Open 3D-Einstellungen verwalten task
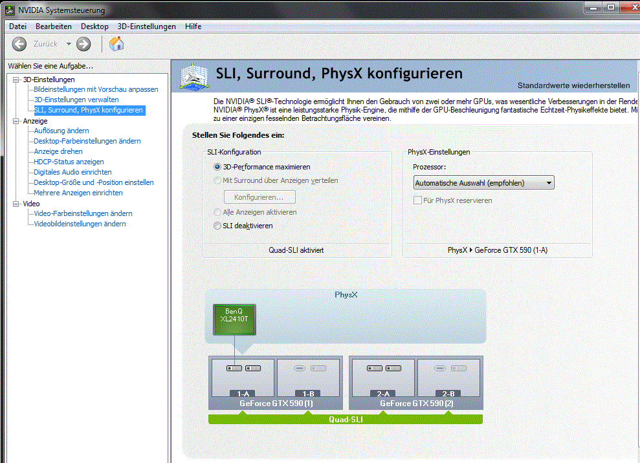 (x=76, y=100)
